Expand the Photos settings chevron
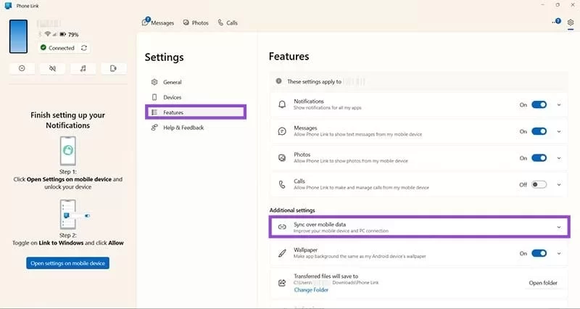Screen dimensions: 580x309 point(558,158)
